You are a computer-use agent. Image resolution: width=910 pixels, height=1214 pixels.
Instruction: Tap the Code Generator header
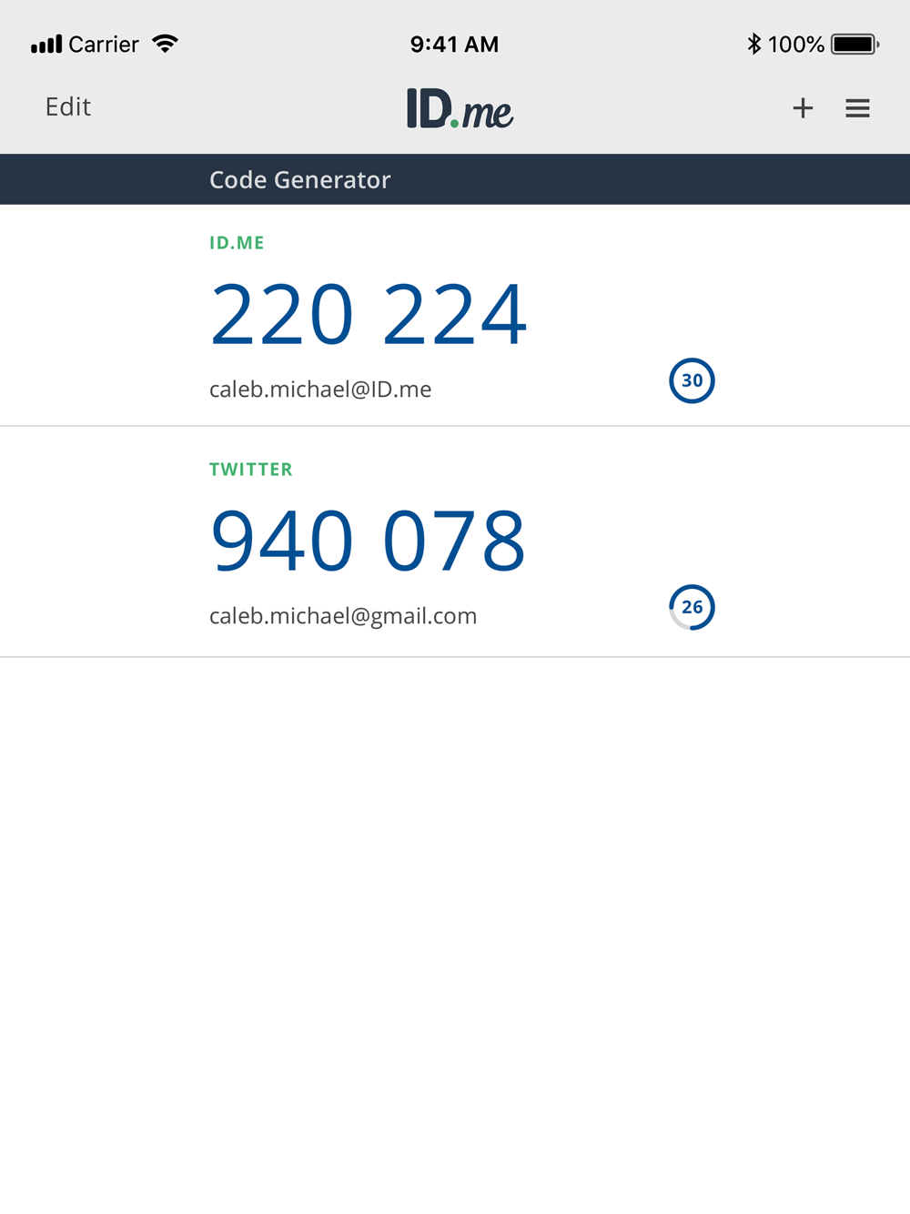point(300,180)
